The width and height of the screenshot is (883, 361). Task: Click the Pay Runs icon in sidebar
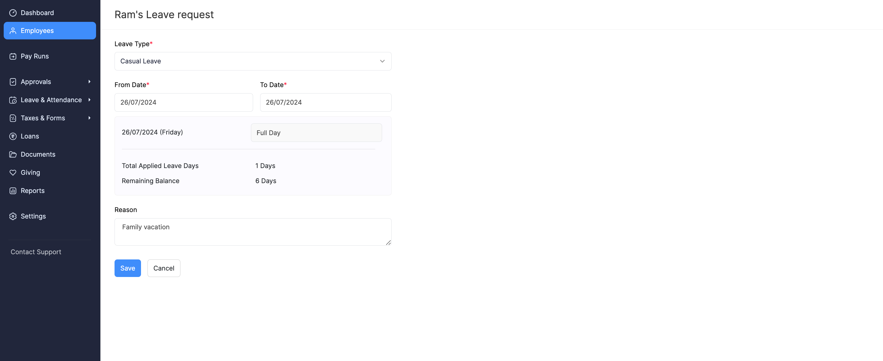(13, 56)
